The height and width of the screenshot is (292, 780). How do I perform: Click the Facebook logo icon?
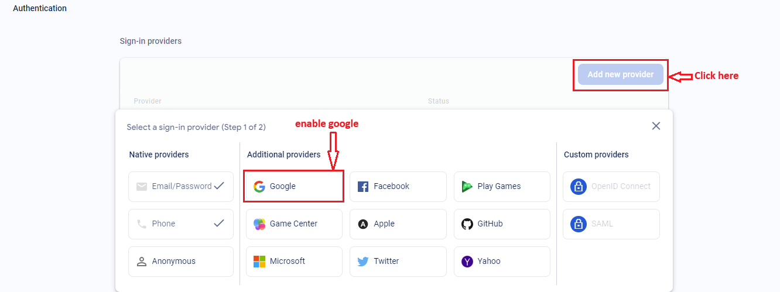click(363, 187)
